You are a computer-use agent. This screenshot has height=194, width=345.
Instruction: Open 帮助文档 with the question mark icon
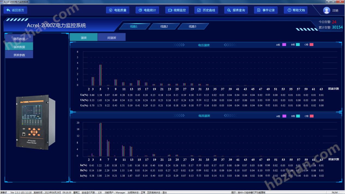tap(289, 10)
